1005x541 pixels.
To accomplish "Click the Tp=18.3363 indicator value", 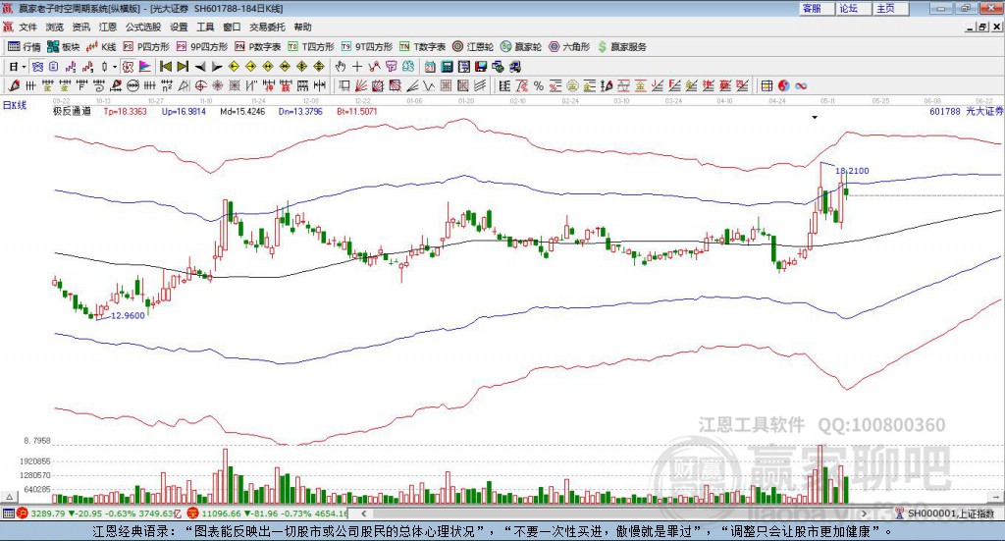I will click(x=125, y=111).
